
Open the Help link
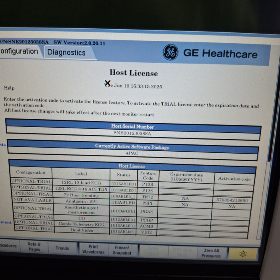click(x=9, y=88)
